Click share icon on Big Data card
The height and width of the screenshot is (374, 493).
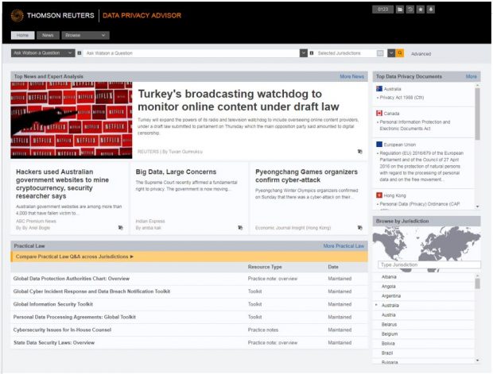239,228
